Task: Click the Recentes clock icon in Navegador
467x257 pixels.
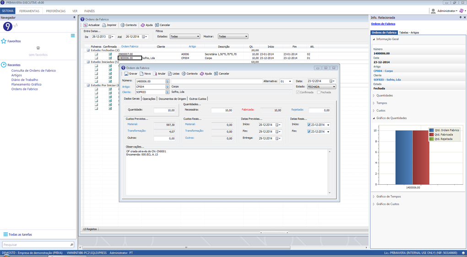Action: (4, 65)
